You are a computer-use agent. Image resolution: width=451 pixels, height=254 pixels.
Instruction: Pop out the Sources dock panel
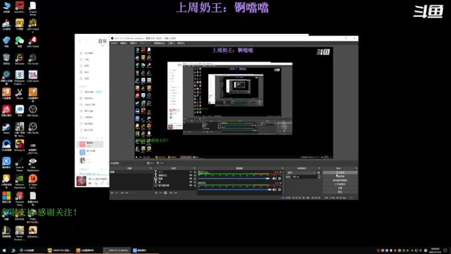point(194,168)
